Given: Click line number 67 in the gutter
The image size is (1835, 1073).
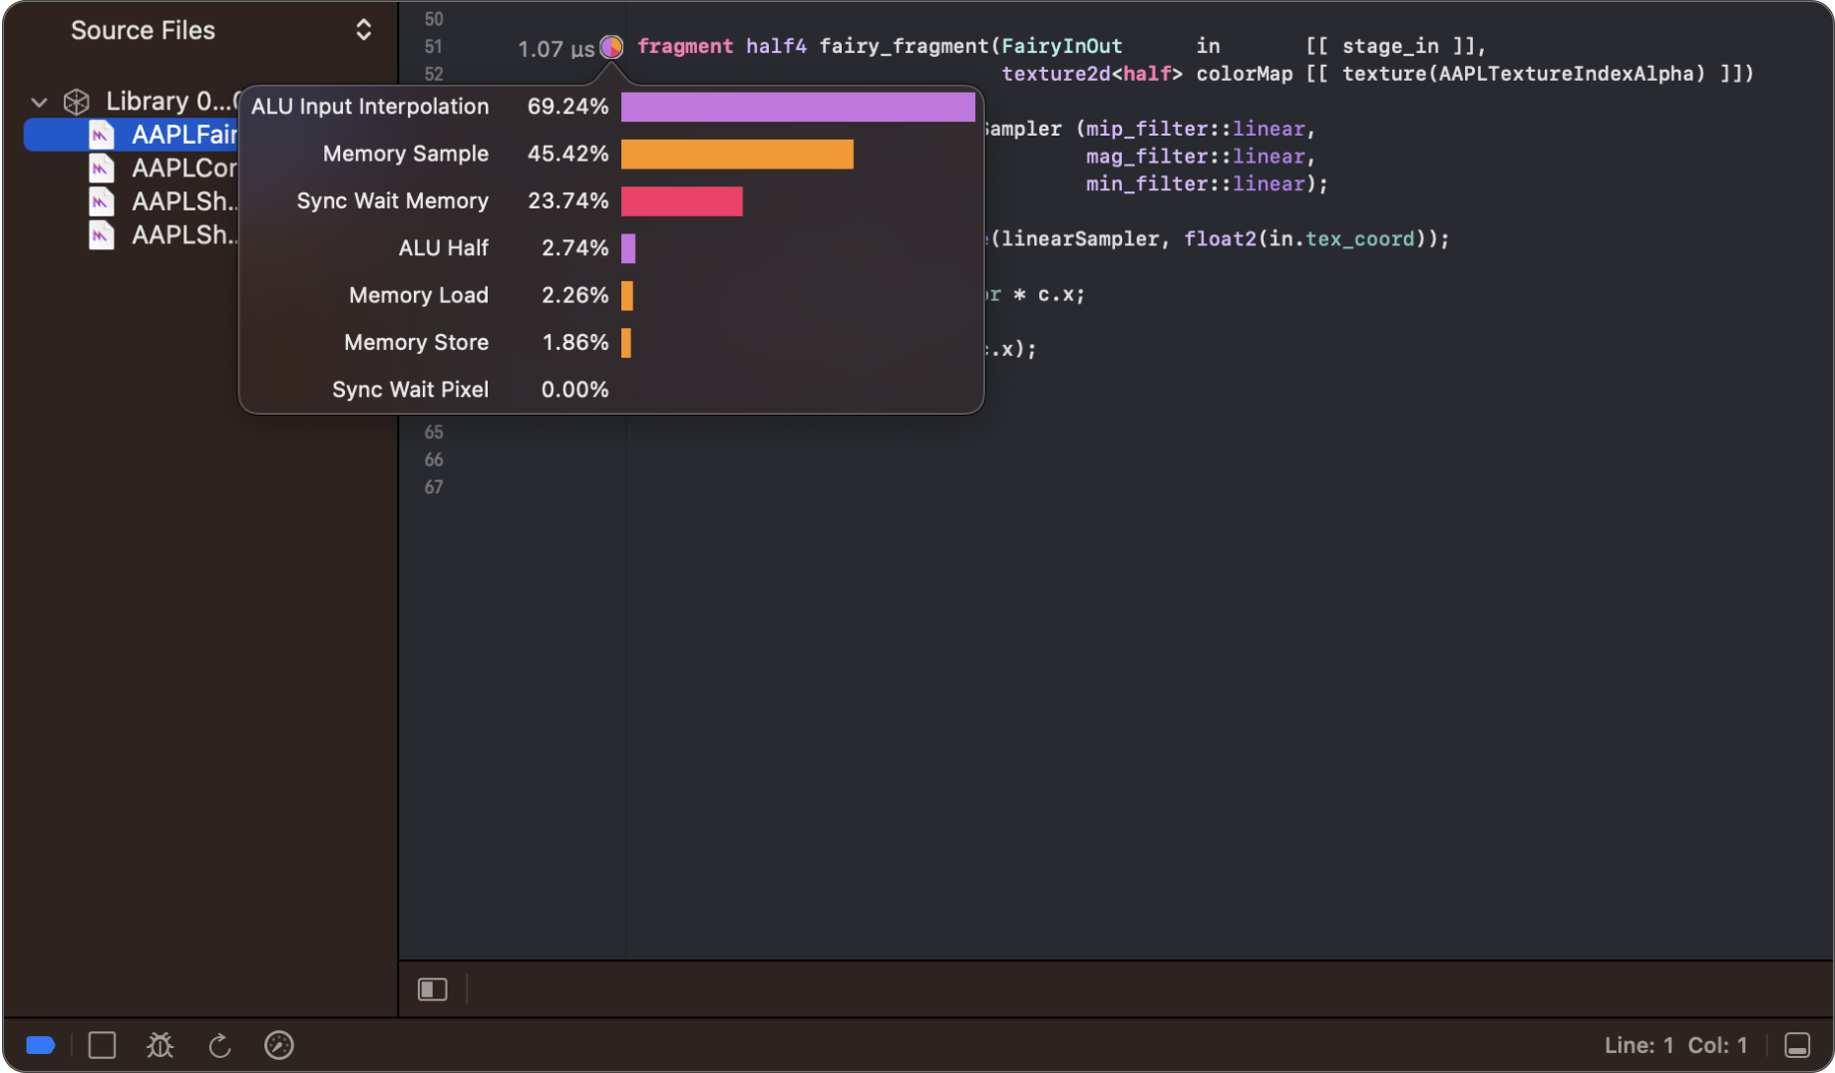Looking at the screenshot, I should (x=434, y=487).
